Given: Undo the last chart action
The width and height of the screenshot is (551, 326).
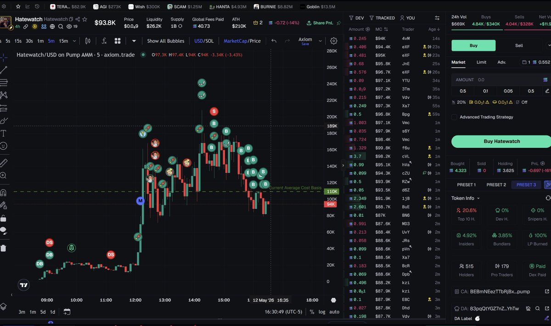Looking at the screenshot, I should pyautogui.click(x=274, y=41).
